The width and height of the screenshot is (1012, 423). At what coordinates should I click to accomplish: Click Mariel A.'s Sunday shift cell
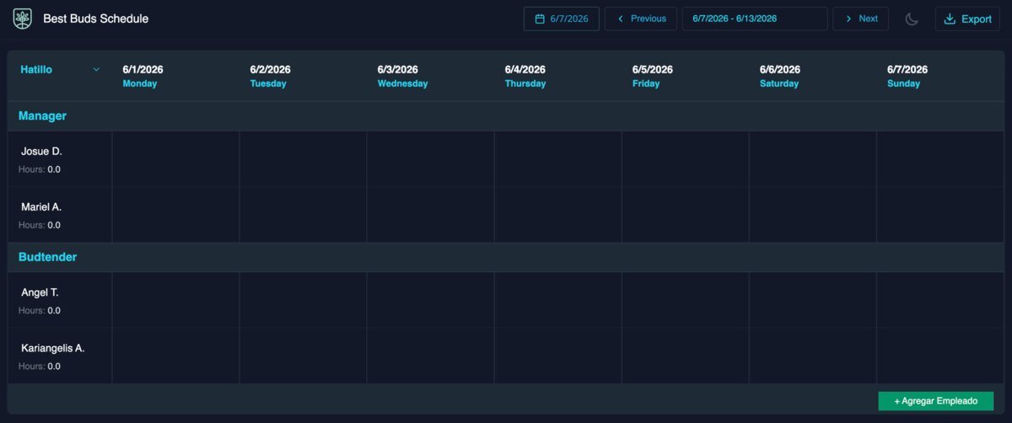tap(940, 215)
